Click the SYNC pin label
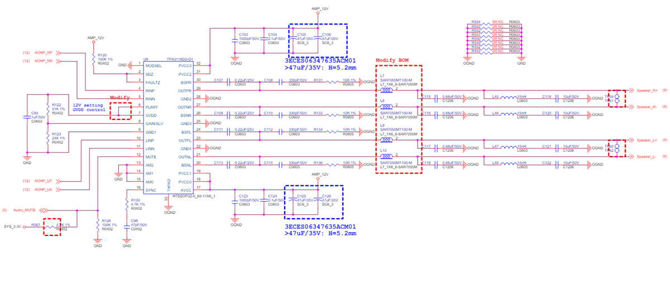Viewport: 670px width, 284px height. (x=151, y=190)
